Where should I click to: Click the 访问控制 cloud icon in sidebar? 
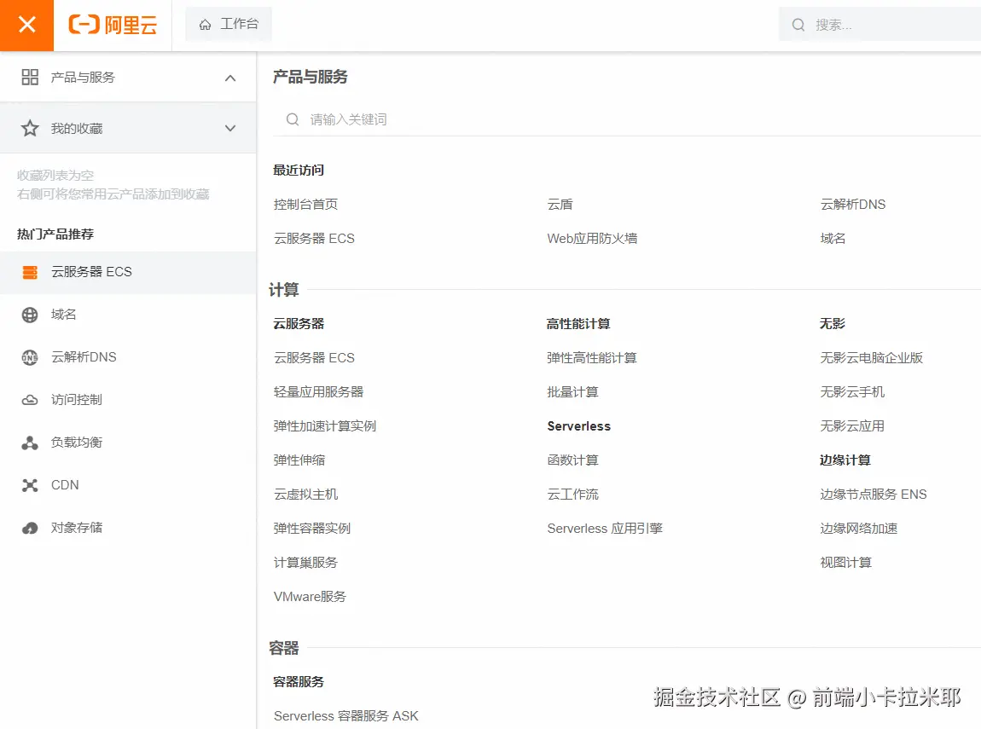pyautogui.click(x=30, y=400)
